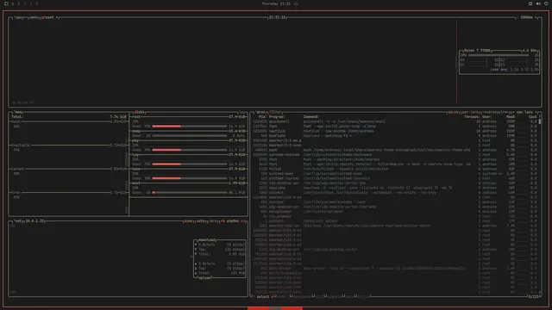Select the fcitx5 process row
This screenshot has height=310, width=552.
point(395,169)
